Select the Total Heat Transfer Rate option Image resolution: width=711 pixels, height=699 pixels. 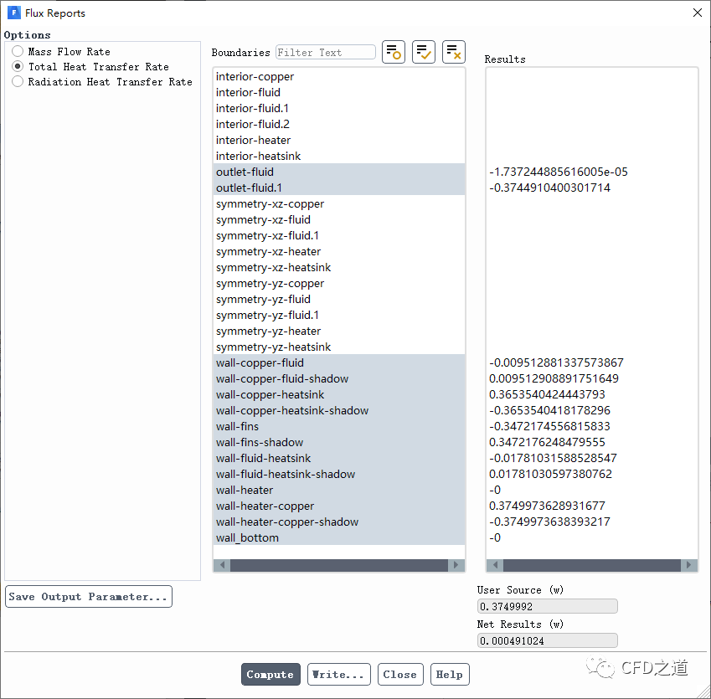click(18, 67)
